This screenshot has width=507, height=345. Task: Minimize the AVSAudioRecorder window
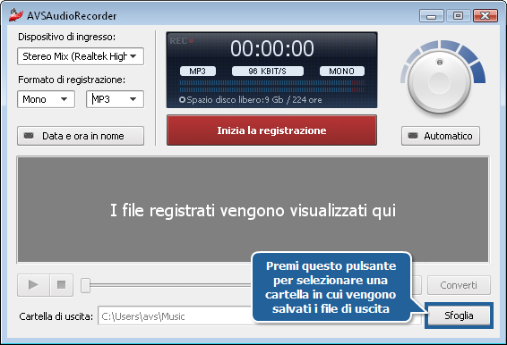pos(432,15)
